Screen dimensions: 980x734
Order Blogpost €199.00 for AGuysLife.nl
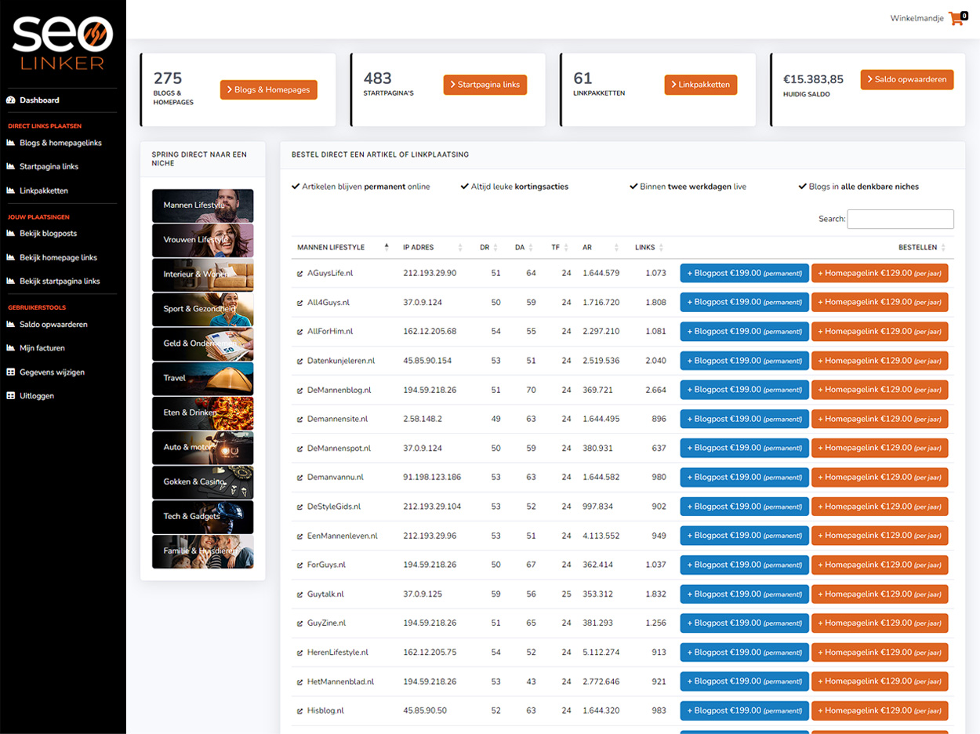(x=744, y=273)
